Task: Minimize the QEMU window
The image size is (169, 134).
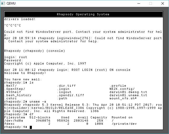Action: [138, 3]
